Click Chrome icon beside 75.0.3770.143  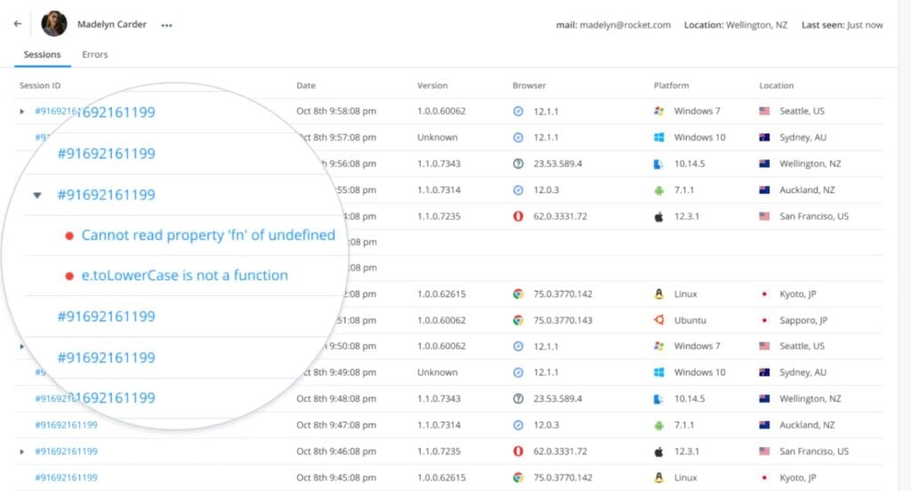(519, 320)
